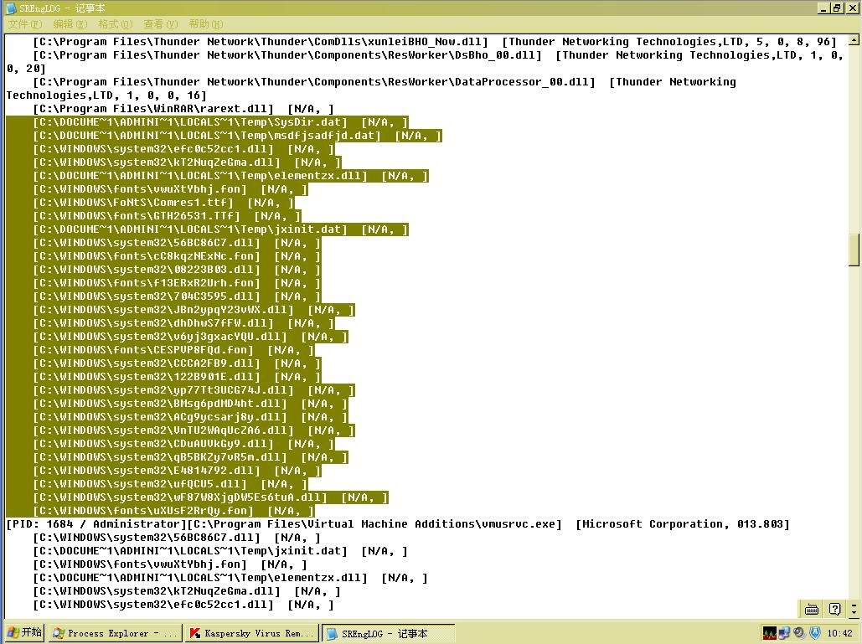Viewport: 862px width, 644px height.
Task: Click the highlighted SysDir.dat line
Action: (x=220, y=122)
